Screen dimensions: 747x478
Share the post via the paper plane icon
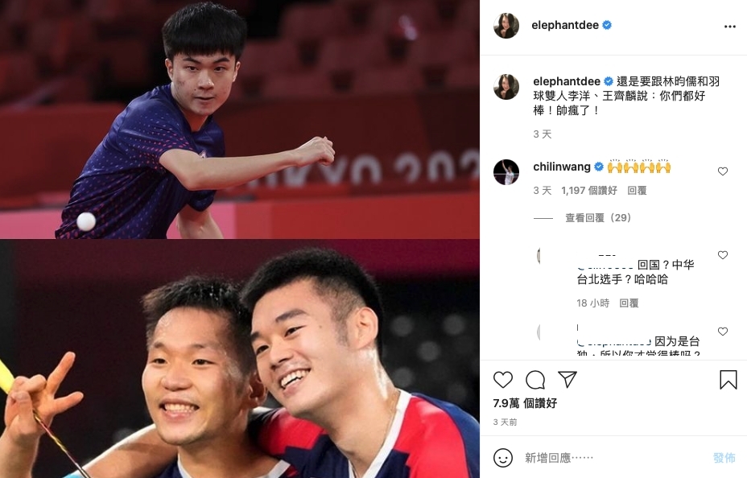coord(567,380)
